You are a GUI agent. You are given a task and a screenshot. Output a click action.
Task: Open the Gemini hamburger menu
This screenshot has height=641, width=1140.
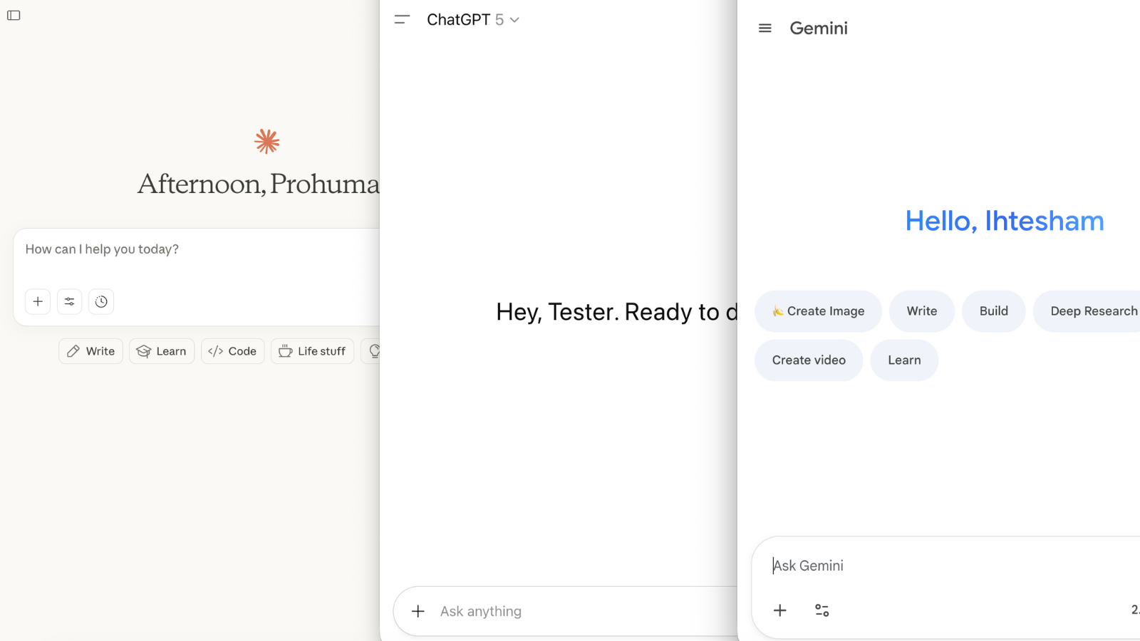pos(765,28)
